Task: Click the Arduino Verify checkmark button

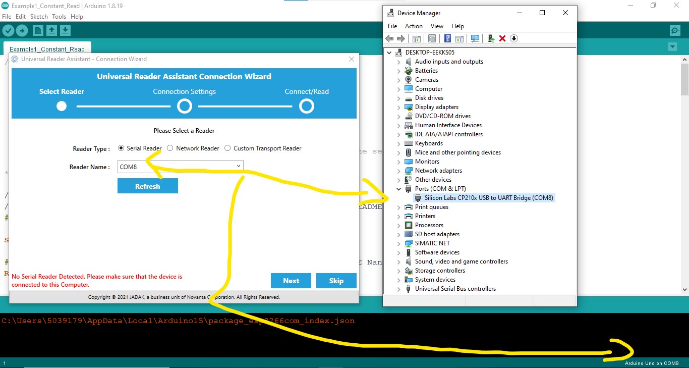Action: (8, 31)
